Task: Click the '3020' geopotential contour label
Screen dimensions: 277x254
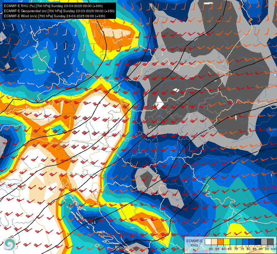Action: (x=212, y=126)
